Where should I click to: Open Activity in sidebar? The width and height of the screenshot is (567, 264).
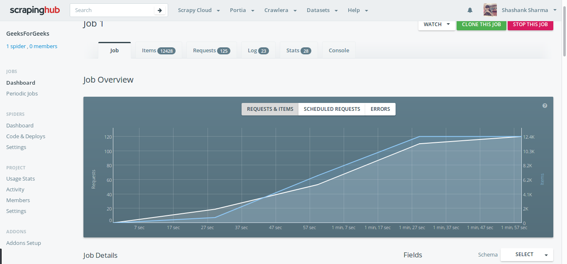[x=15, y=189]
